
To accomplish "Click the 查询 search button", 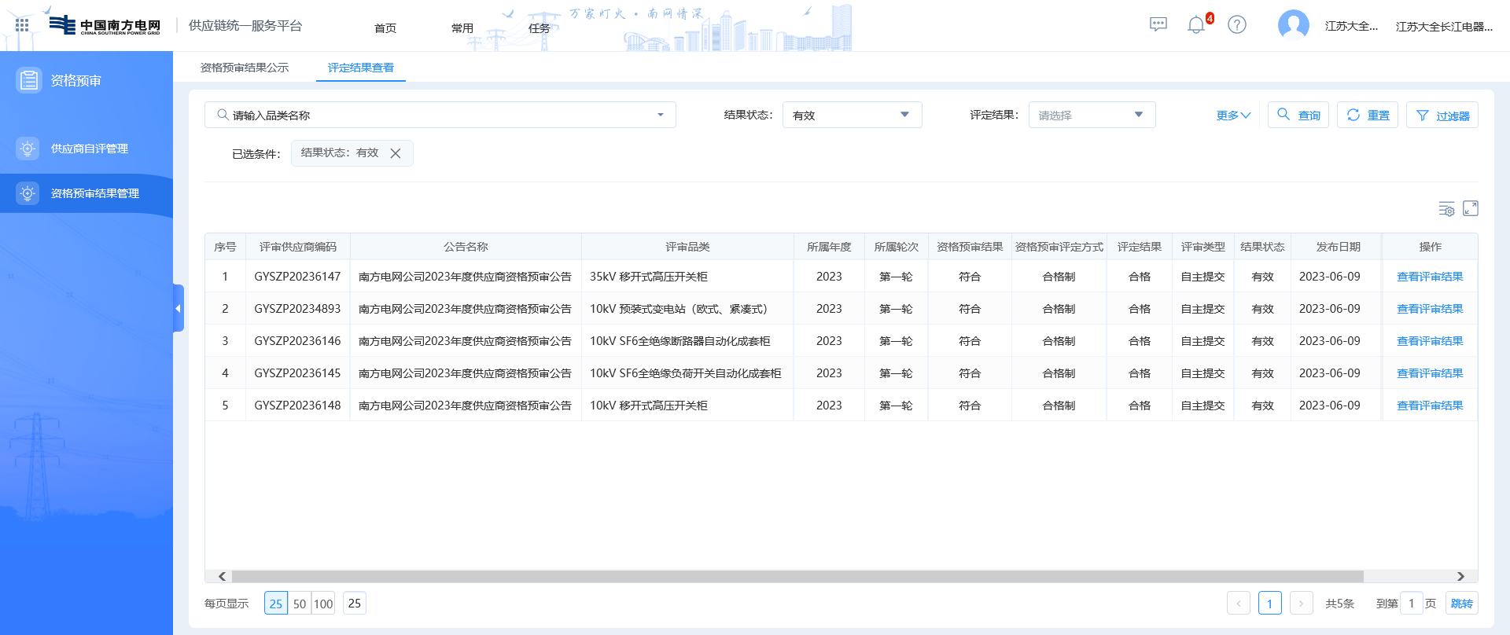I will click(1298, 115).
